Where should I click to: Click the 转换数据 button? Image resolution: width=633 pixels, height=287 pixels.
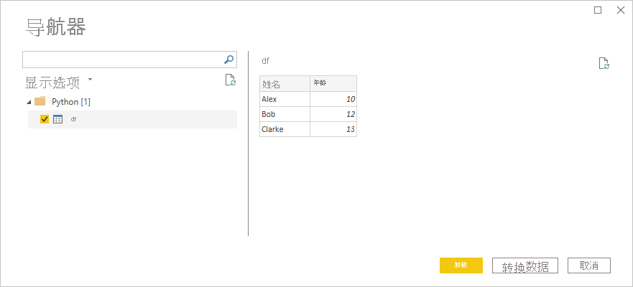pos(525,266)
